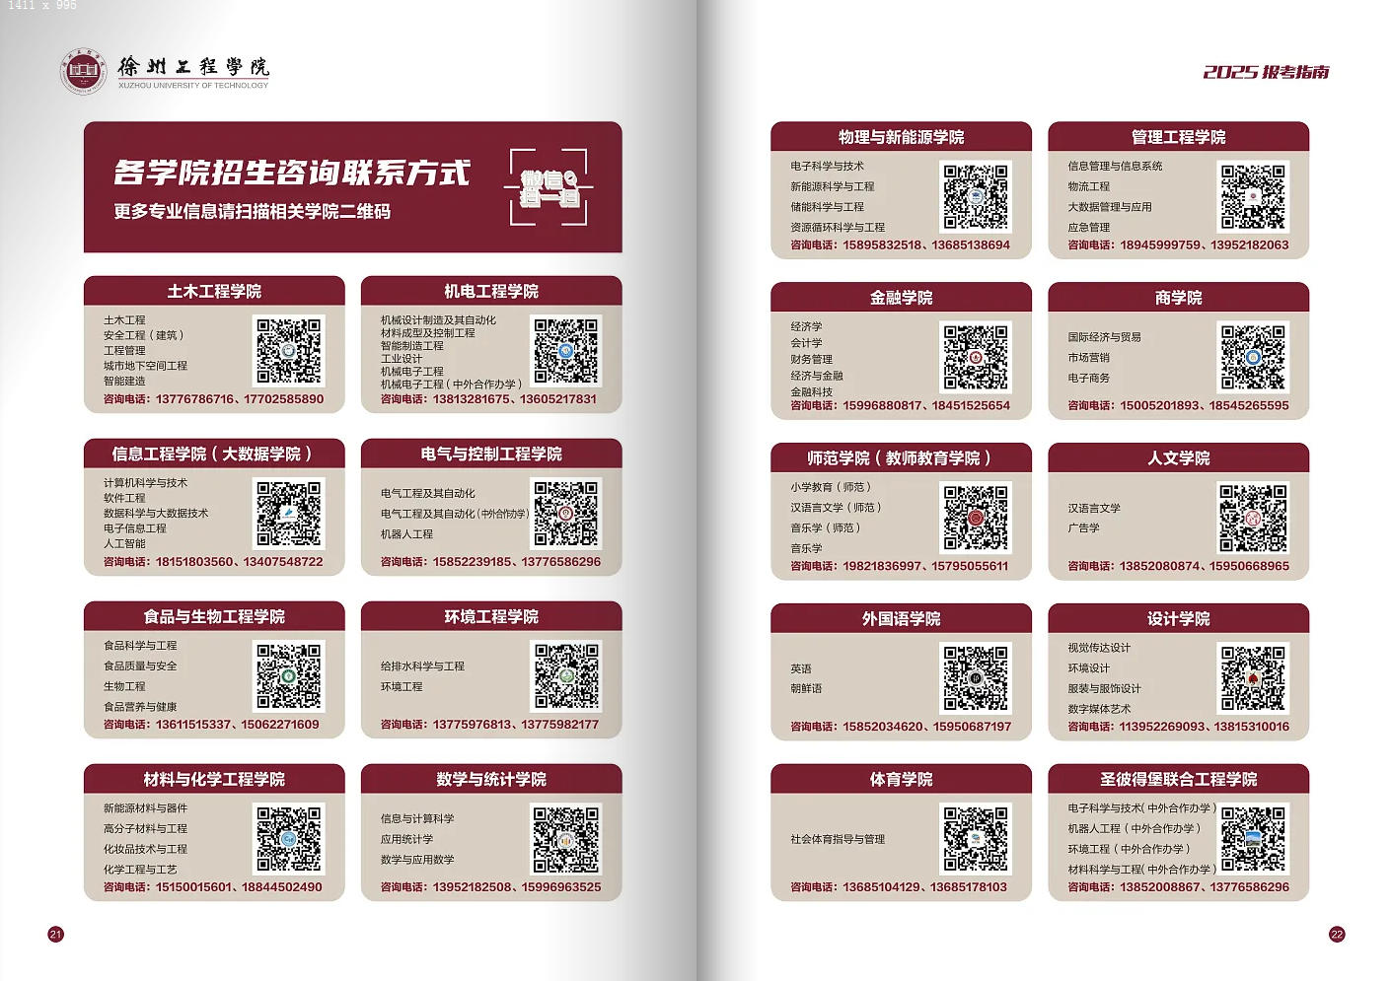1392x981 pixels.
Task: Click phone numbers '13776786716、17702585890'
Action: [239, 399]
